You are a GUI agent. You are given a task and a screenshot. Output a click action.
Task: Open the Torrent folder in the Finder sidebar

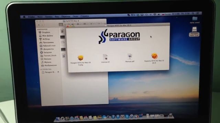pyautogui.click(x=48, y=56)
